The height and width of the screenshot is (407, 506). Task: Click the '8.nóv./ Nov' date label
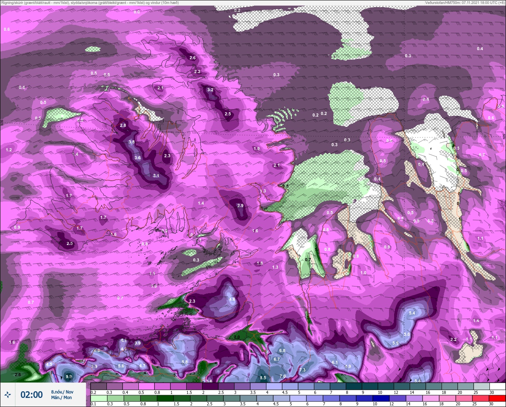[62, 392]
